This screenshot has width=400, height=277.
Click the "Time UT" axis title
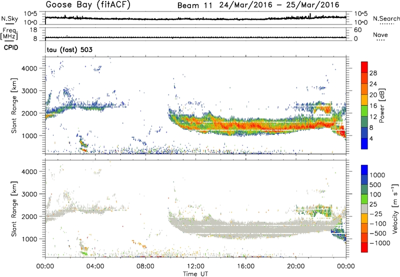[x=195, y=274]
